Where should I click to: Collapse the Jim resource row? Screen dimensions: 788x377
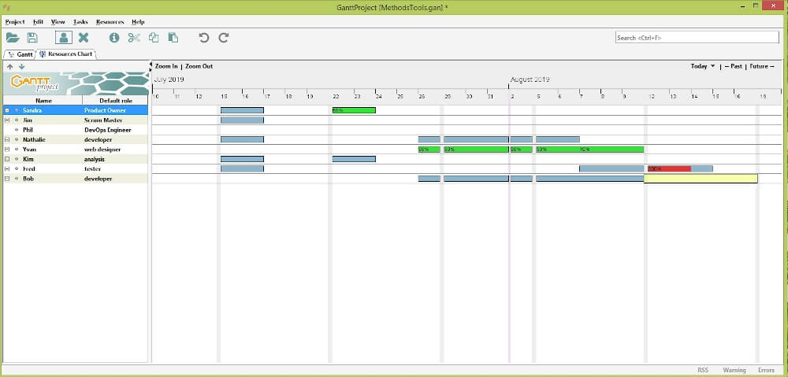click(x=7, y=120)
